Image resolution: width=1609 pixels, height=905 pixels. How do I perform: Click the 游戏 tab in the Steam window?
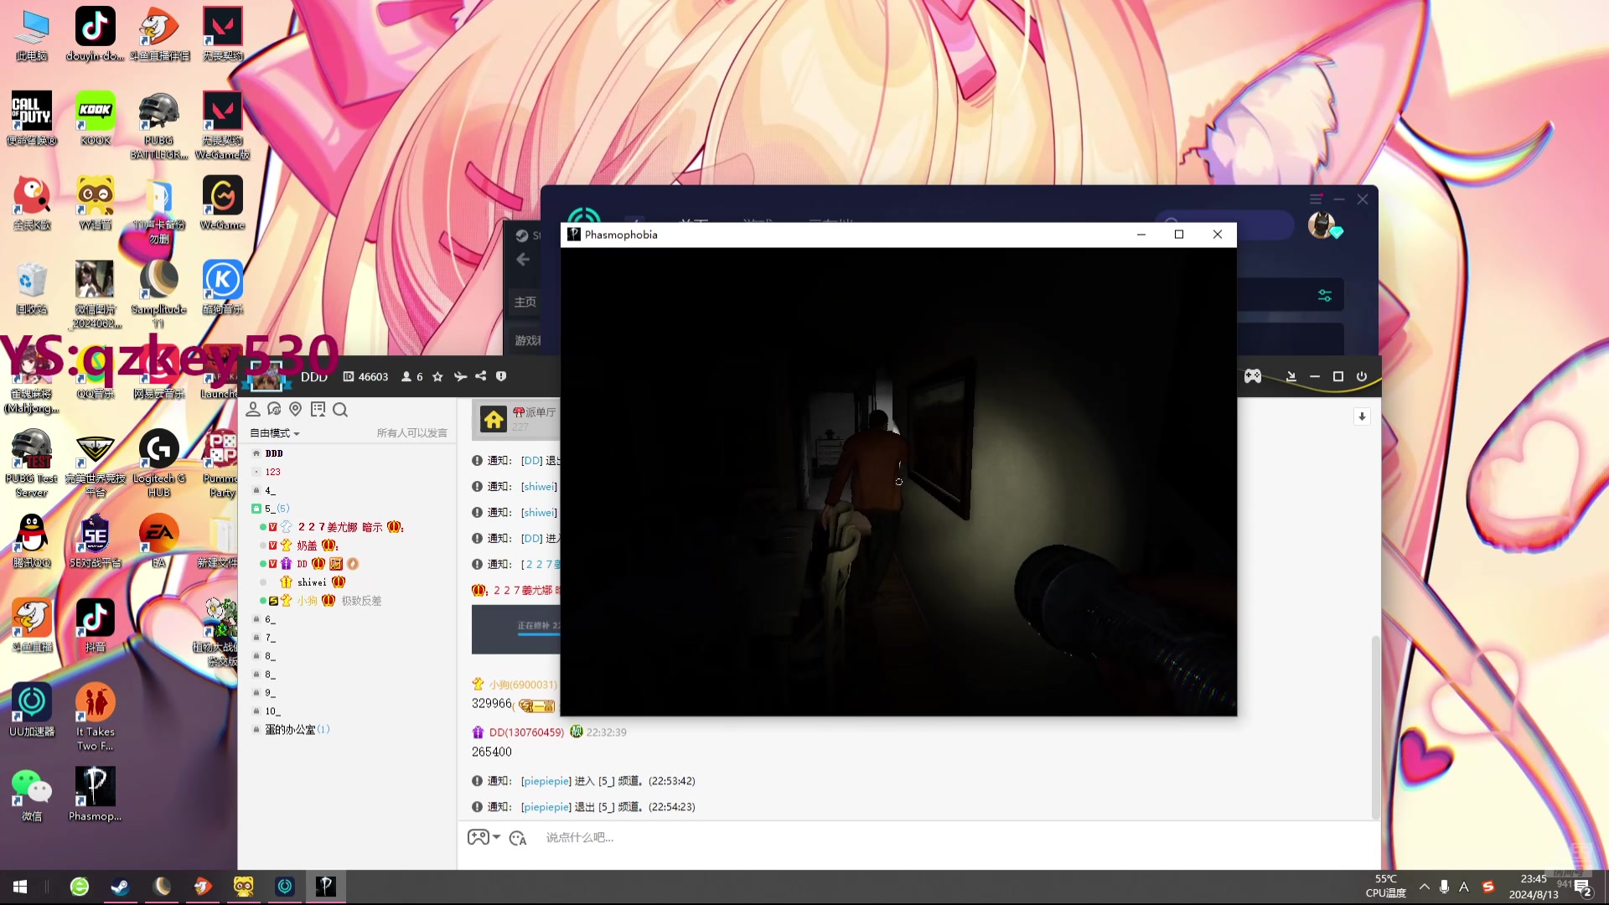pyautogui.click(x=528, y=340)
